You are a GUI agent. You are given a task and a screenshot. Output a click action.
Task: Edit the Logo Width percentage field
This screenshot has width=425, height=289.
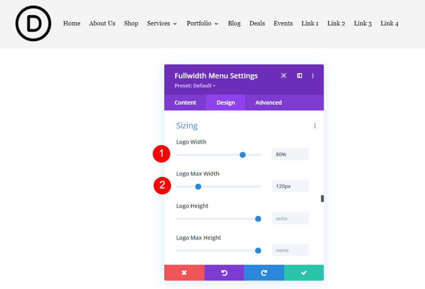290,154
